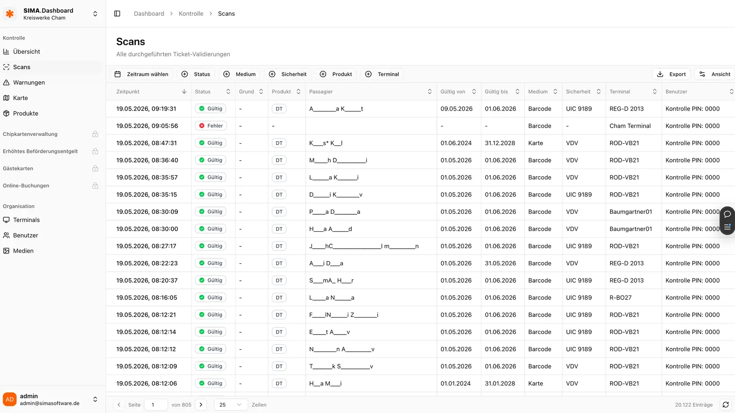Click Gültig badge in 08:16:05 row

tap(211, 297)
